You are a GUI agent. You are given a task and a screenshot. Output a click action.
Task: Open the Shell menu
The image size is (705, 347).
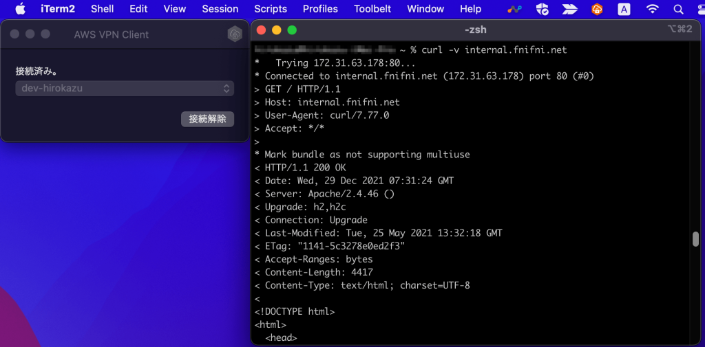coord(103,8)
